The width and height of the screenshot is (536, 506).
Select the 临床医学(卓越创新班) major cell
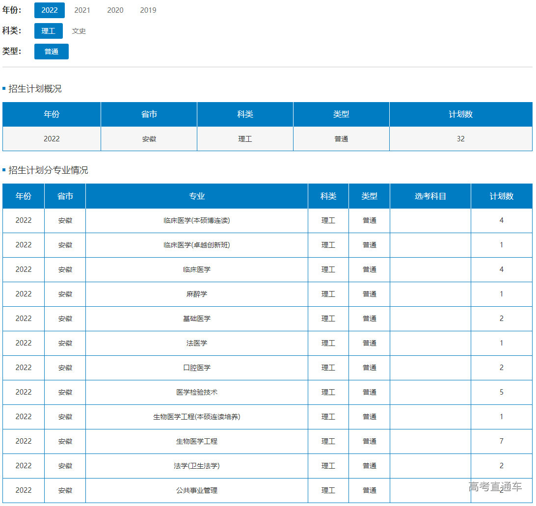197,245
